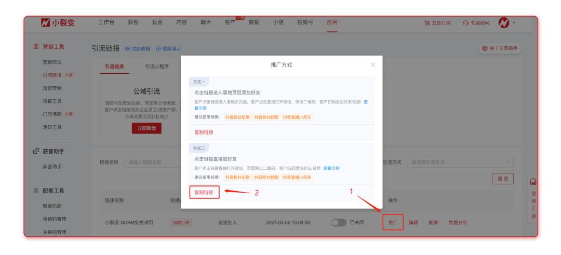Select 短信营销 in the sidebar
Viewport: 561px width, 255px height.
[52, 88]
